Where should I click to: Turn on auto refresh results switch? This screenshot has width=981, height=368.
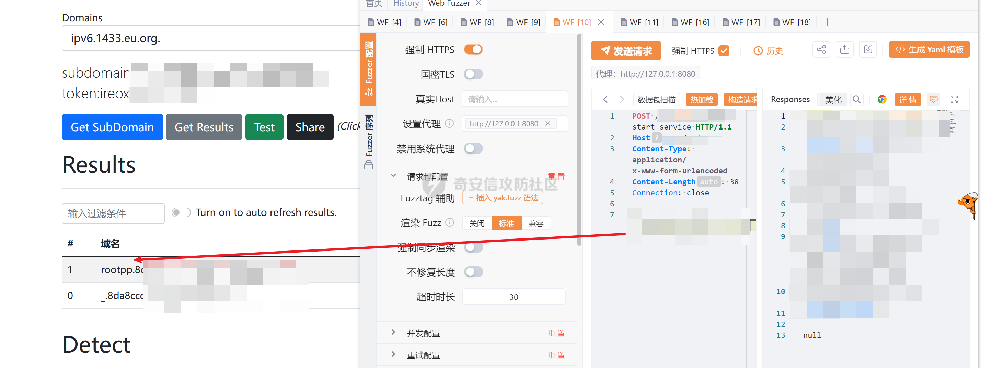coord(181,212)
